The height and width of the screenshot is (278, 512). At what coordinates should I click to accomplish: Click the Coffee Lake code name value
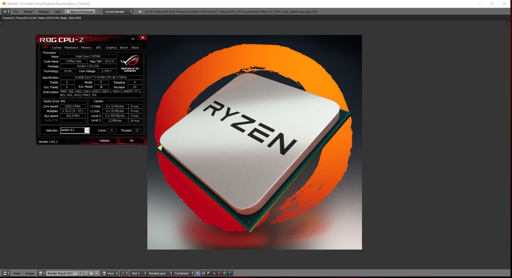coord(74,61)
